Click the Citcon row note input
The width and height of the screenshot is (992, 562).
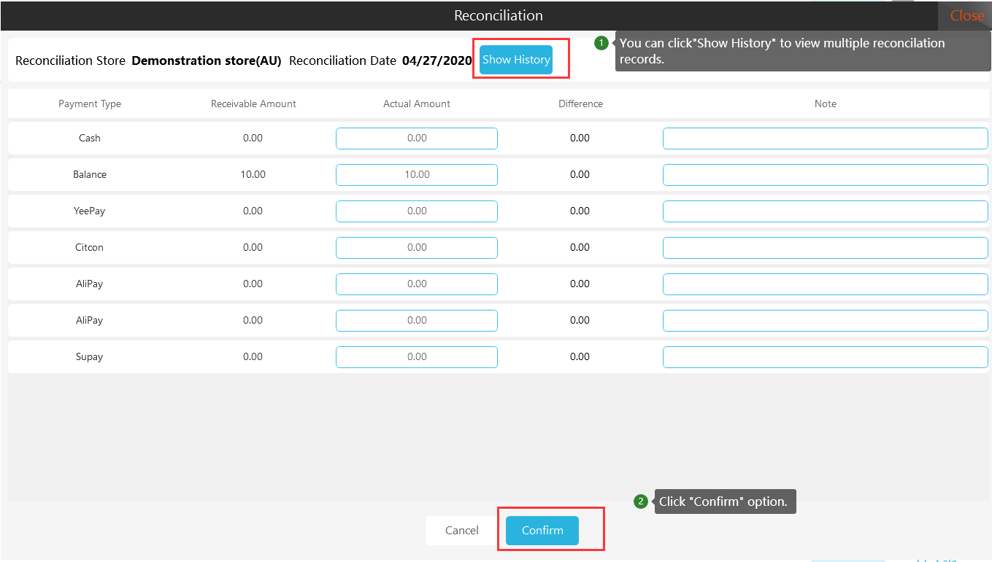[825, 248]
